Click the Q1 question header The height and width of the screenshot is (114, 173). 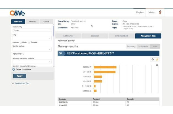pyautogui.click(x=108, y=54)
